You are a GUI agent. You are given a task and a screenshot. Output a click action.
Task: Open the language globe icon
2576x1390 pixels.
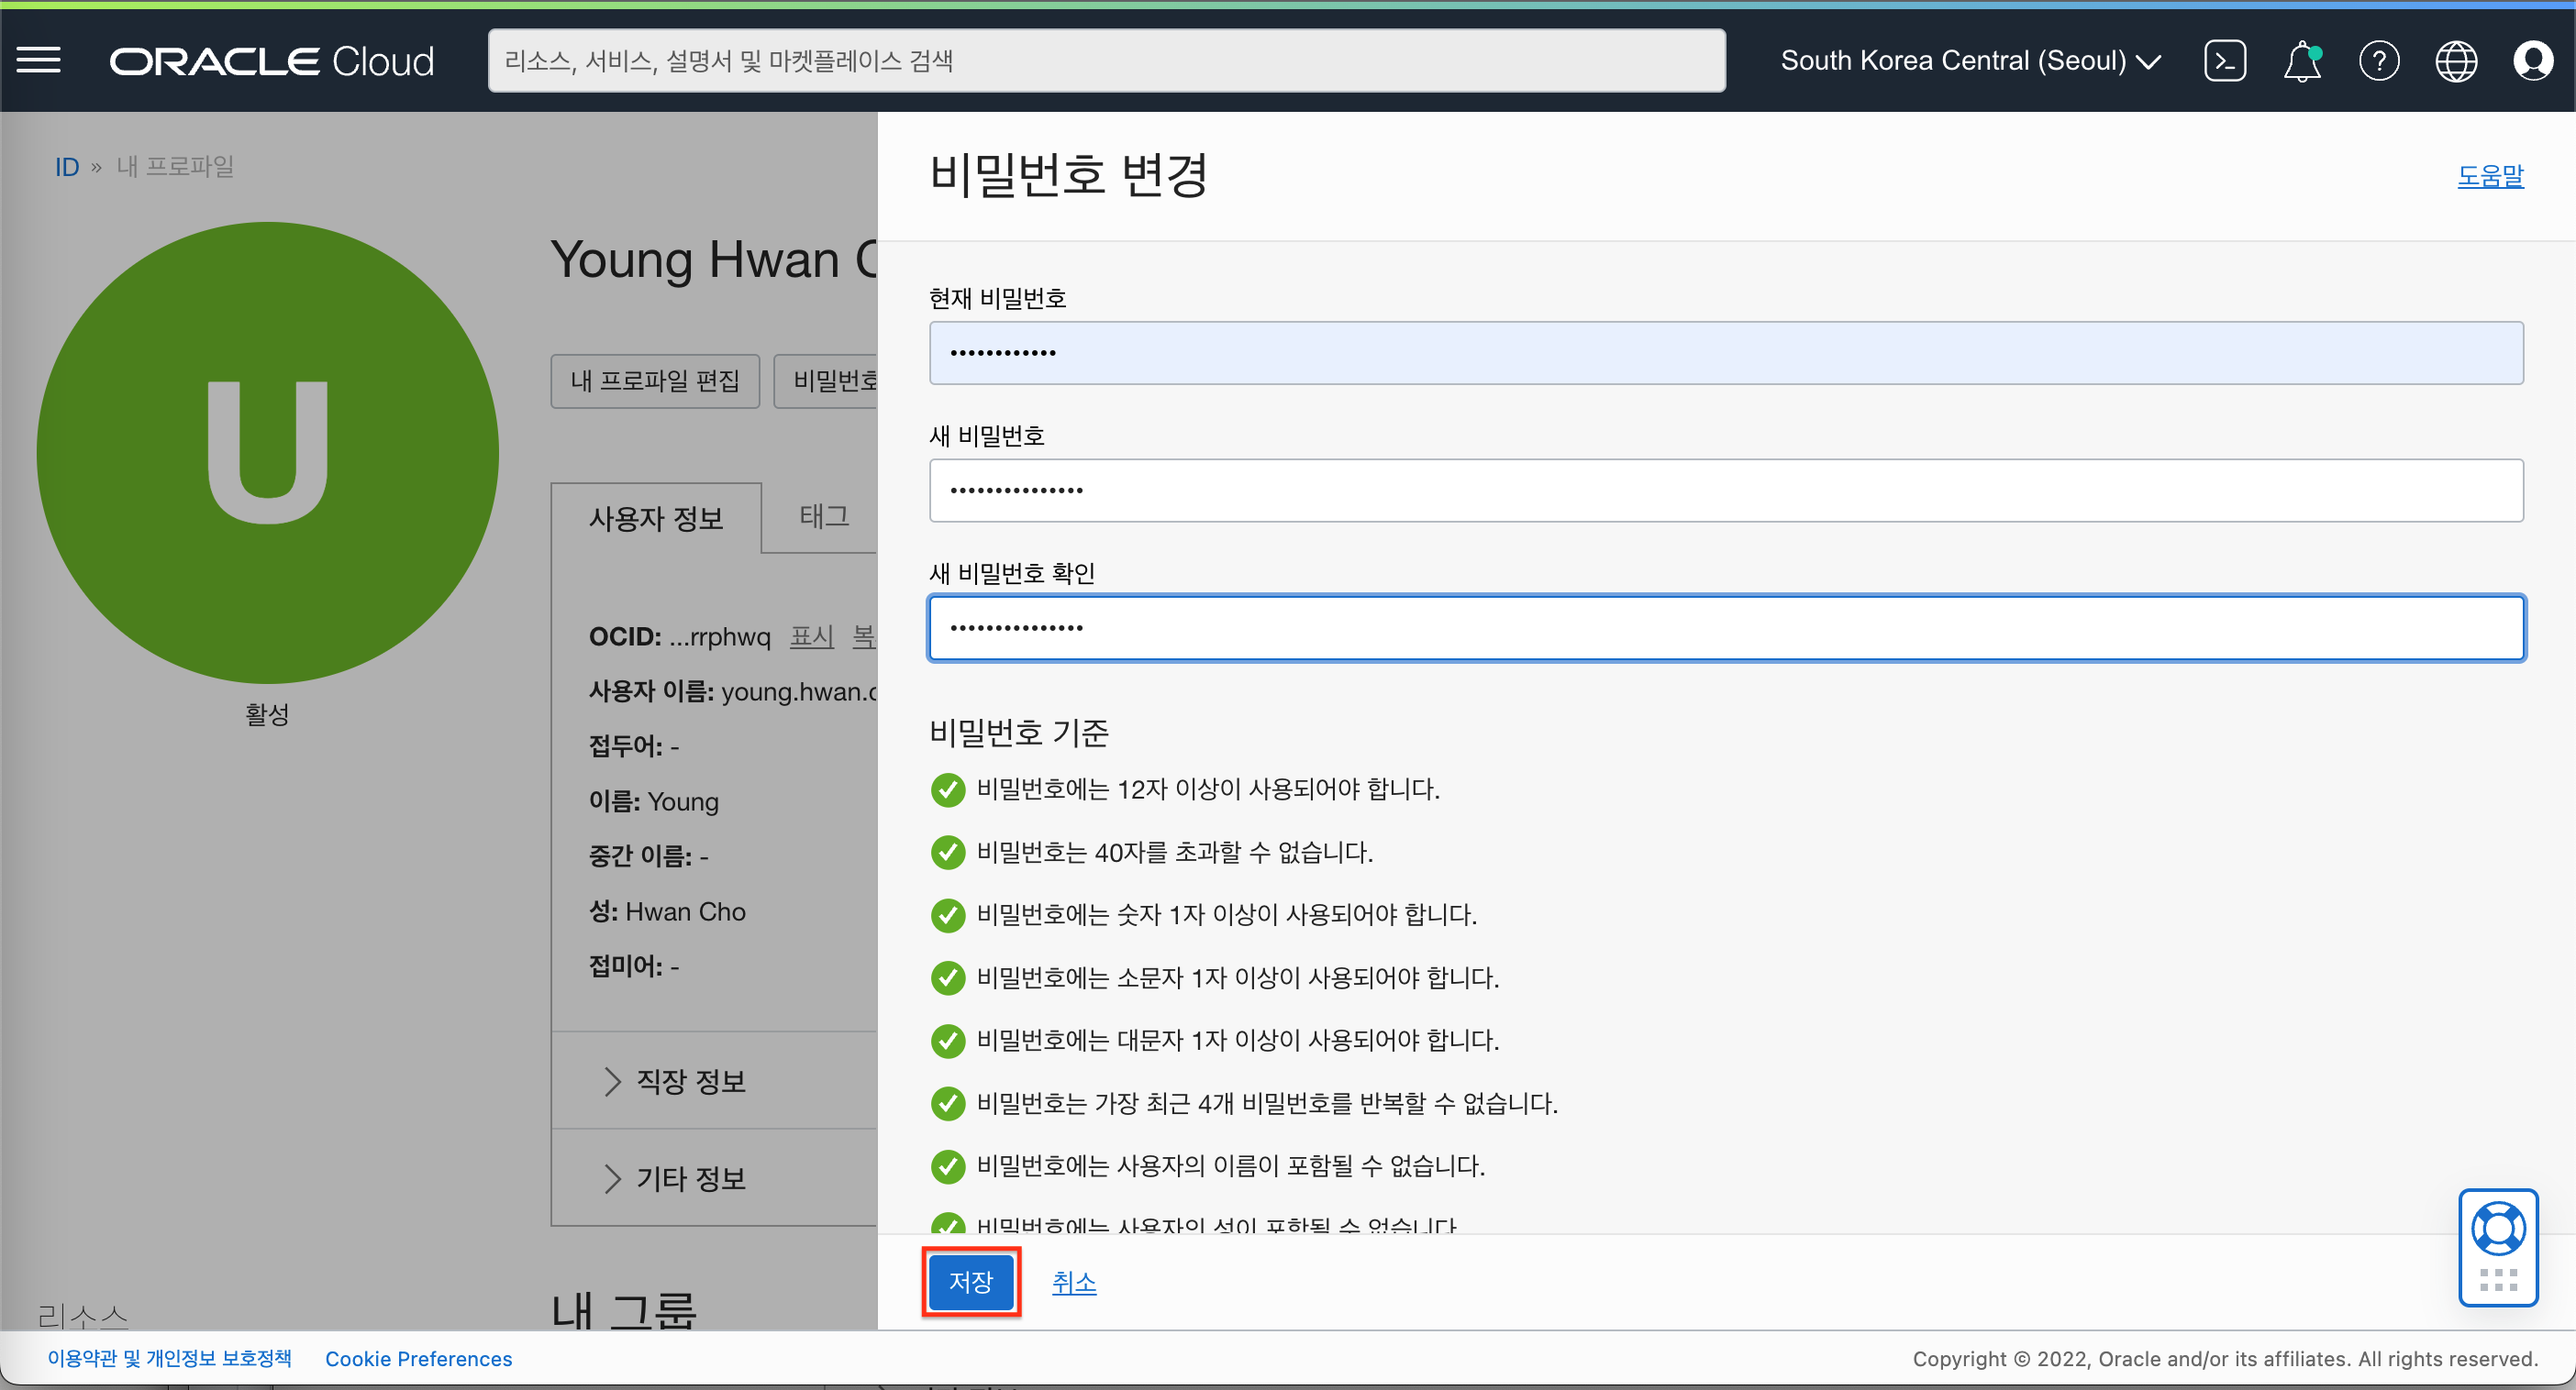tap(2456, 61)
